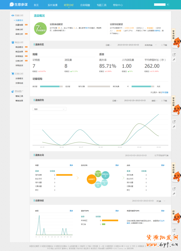Click the first share icon on right sidebar

[x=174, y=55]
